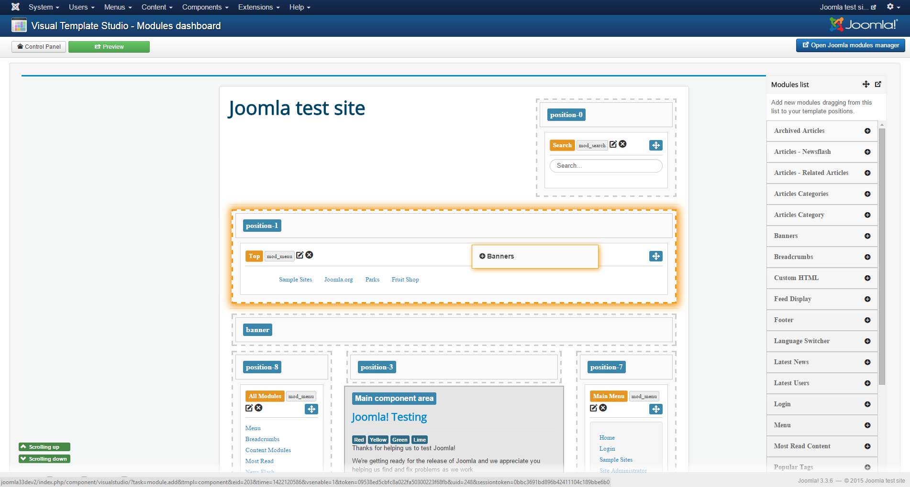Click the plus icon for Menu module
Screen dimensions: 910x487
pos(867,425)
